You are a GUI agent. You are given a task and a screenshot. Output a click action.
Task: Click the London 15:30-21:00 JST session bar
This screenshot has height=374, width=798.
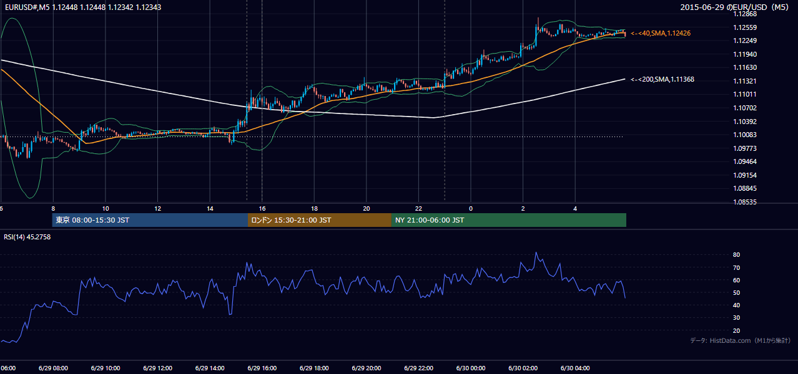point(320,220)
